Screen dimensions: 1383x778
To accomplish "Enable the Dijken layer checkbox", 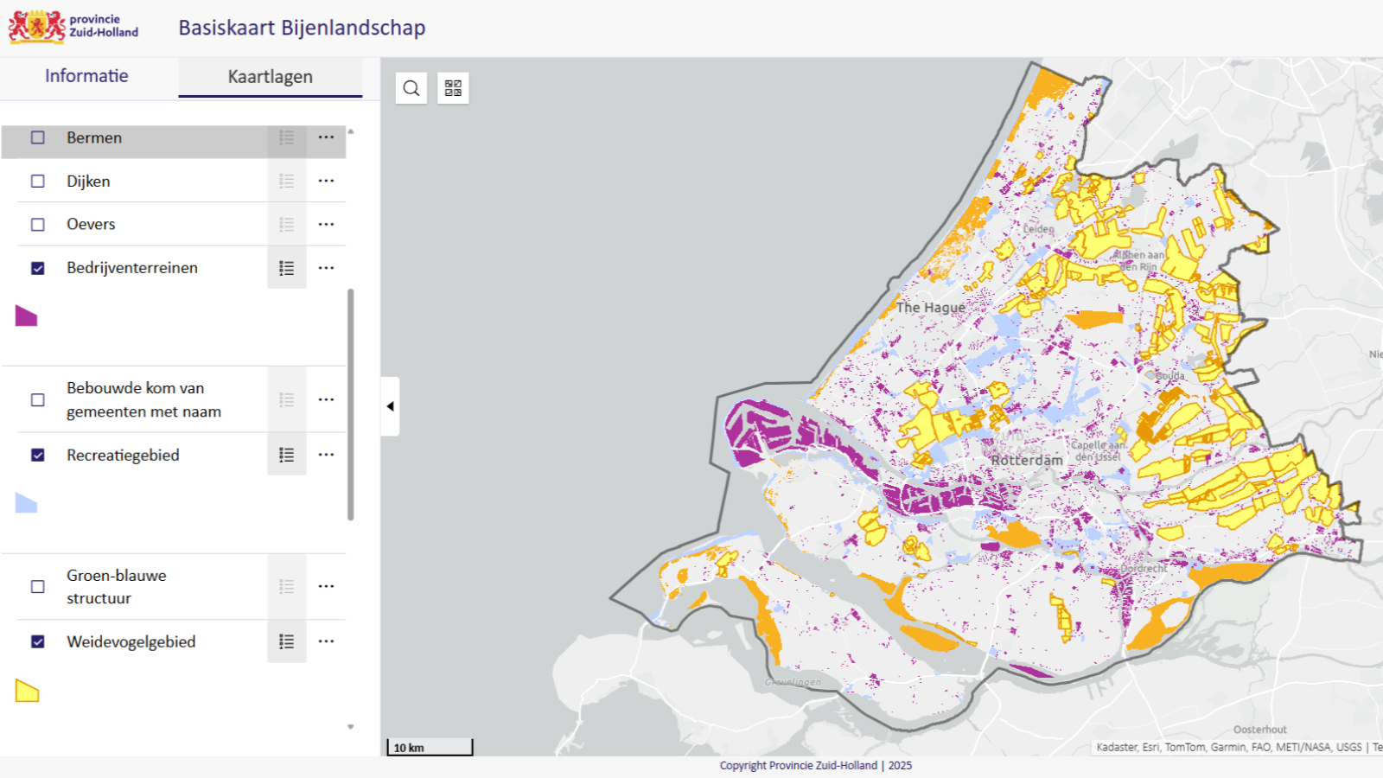I will tap(38, 182).
